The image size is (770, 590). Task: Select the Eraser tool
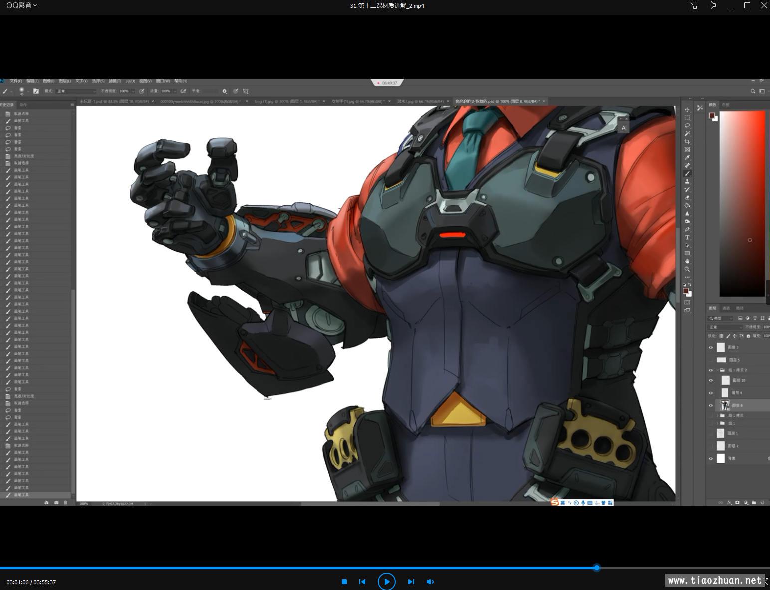(687, 198)
